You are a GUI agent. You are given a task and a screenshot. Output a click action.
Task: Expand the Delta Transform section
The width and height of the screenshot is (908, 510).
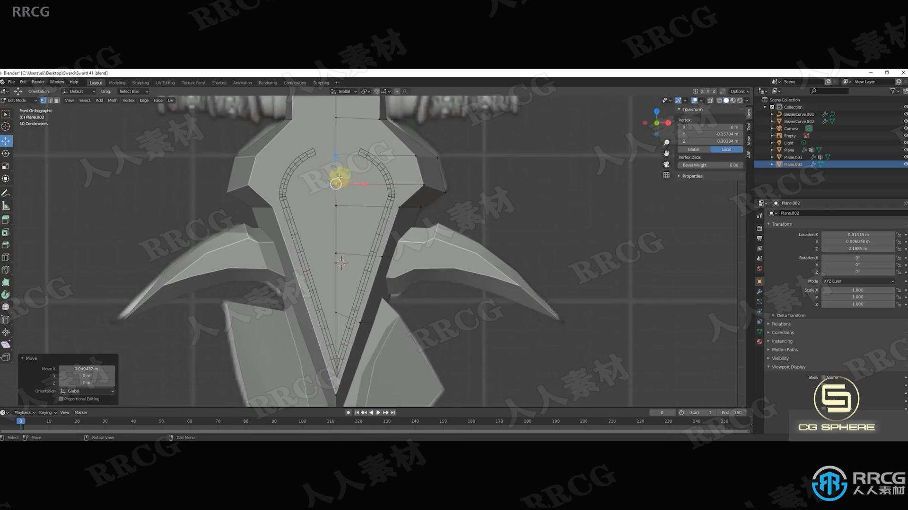click(788, 314)
